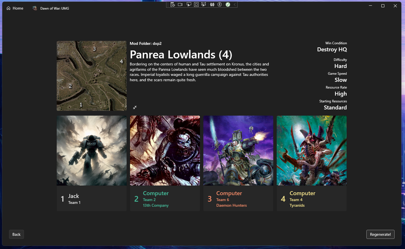Open the Dawn of War: UMG tab
Image resolution: width=405 pixels, height=249 pixels.
click(51, 8)
